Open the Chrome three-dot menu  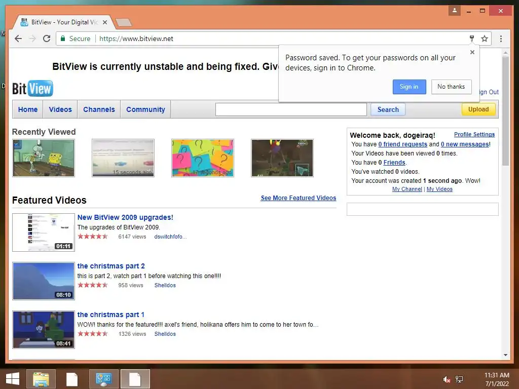point(501,38)
